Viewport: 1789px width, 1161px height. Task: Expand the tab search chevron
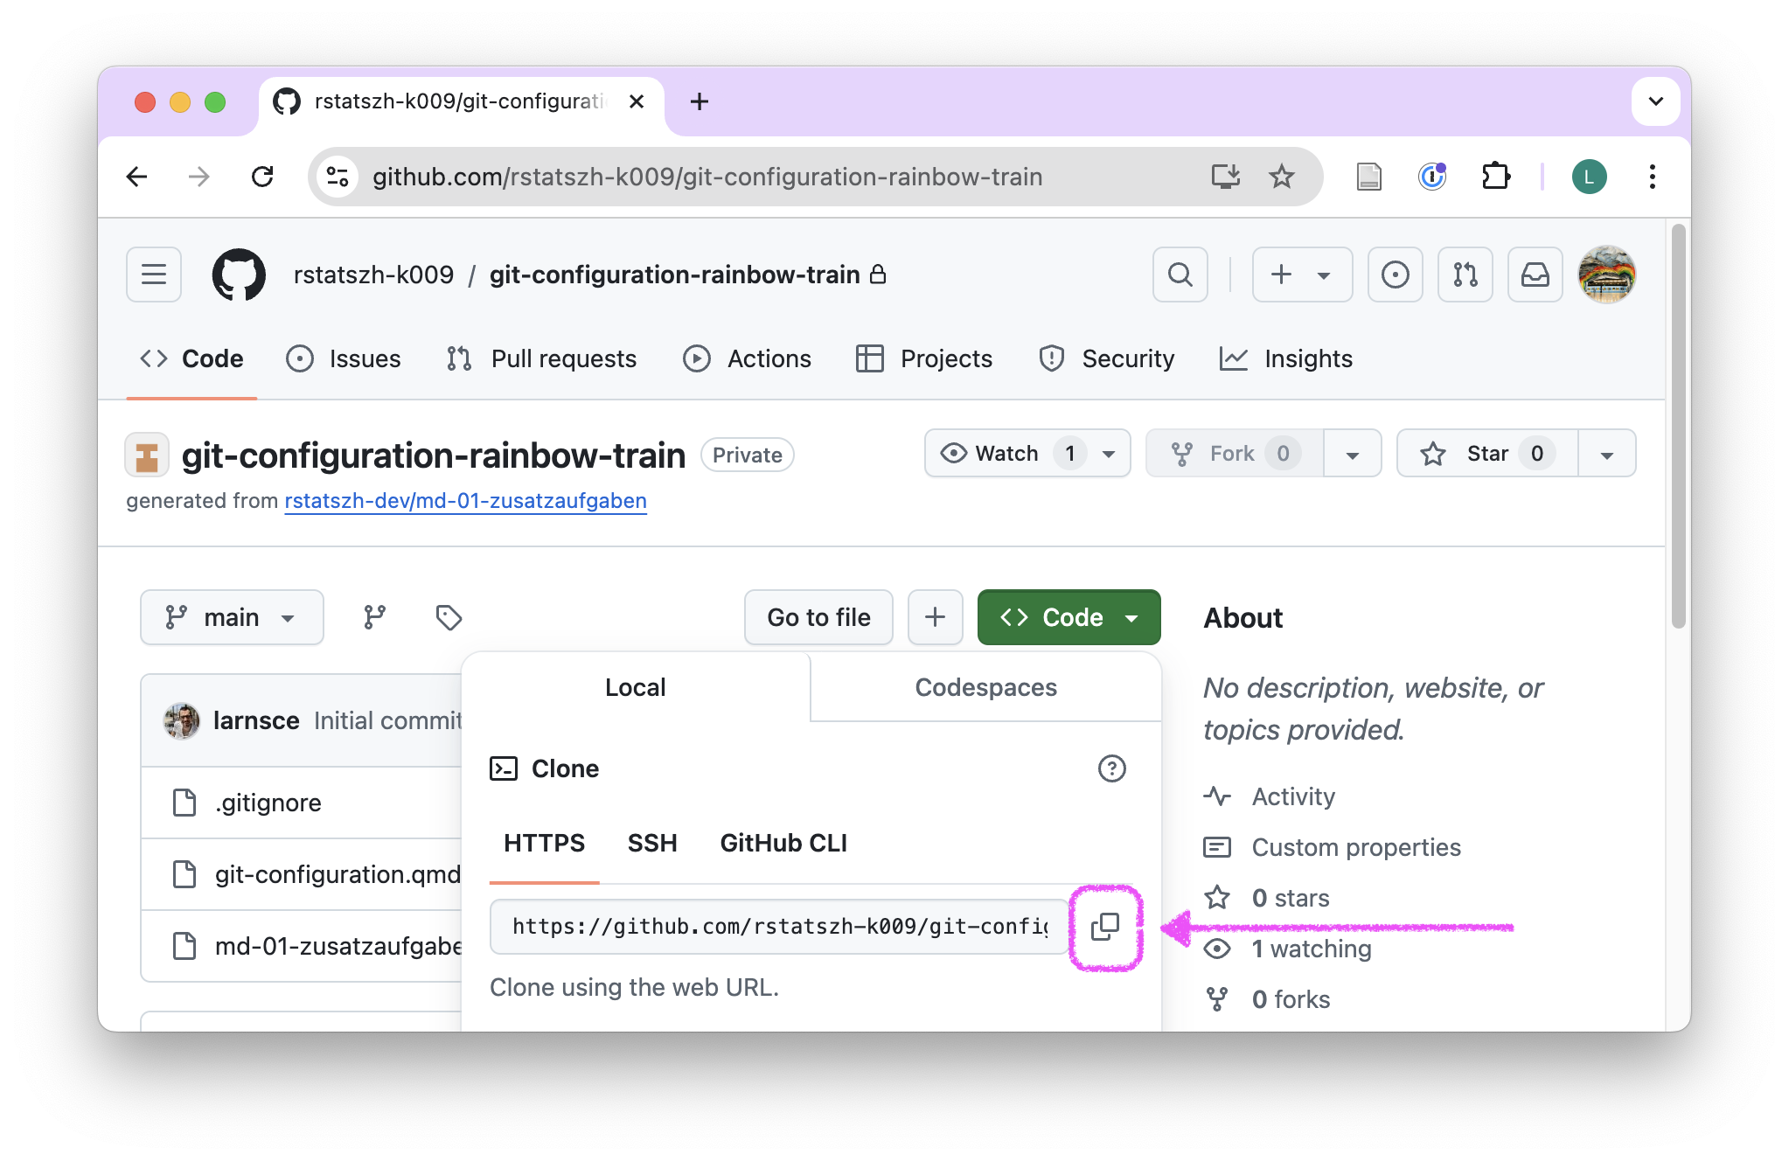[x=1656, y=101]
